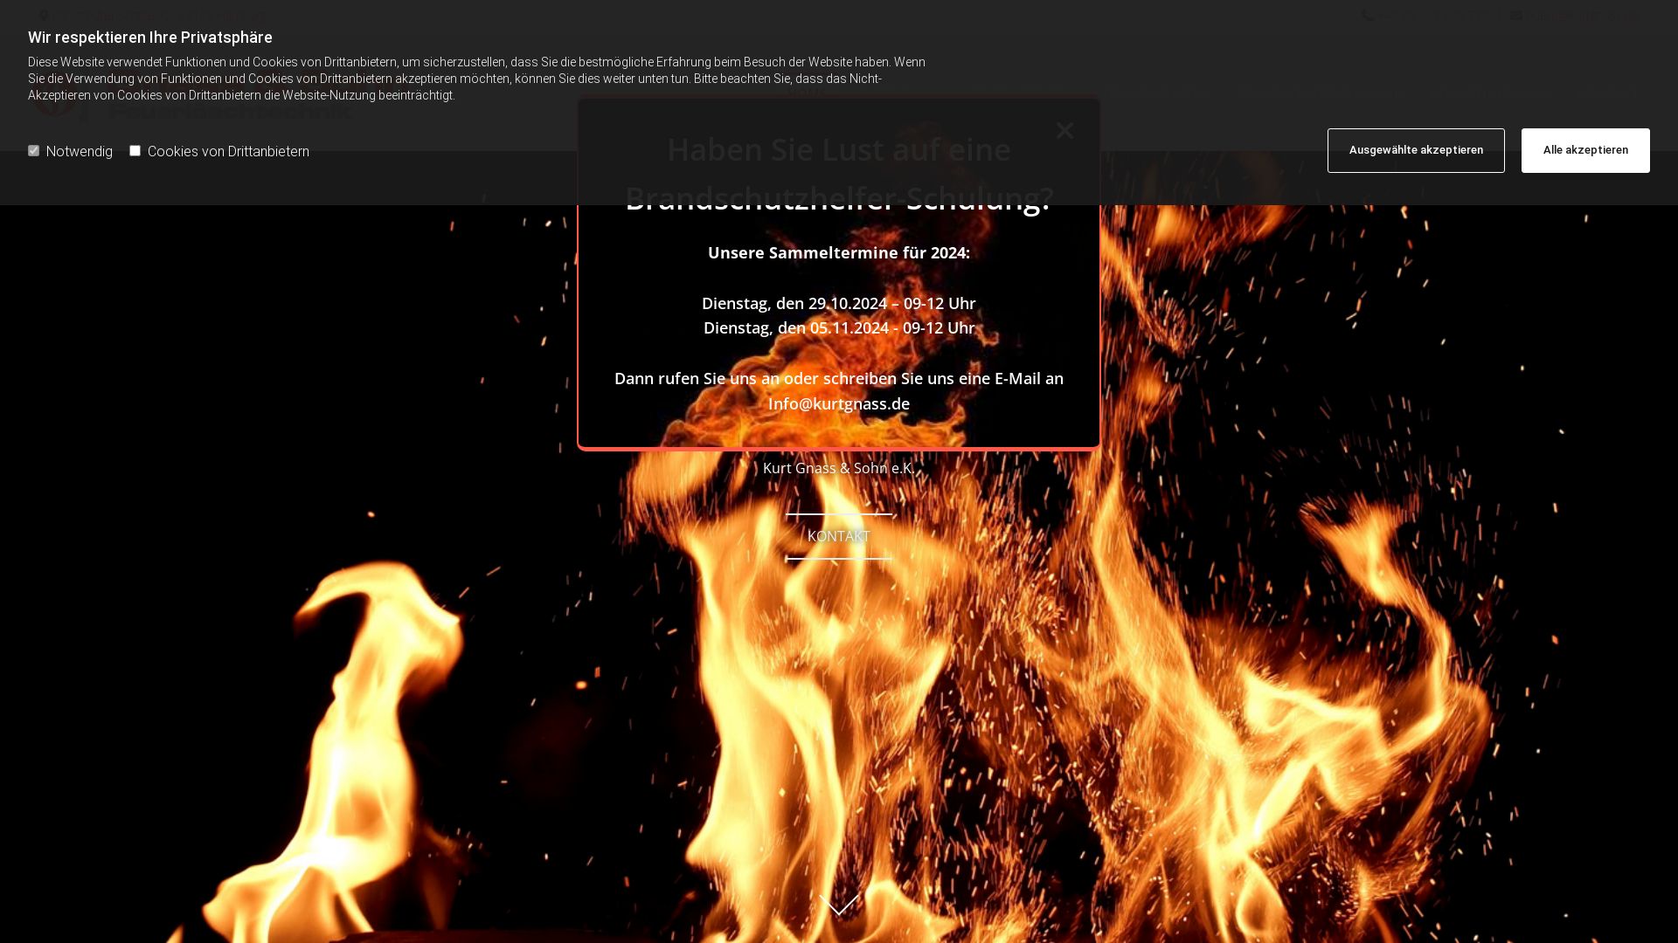The image size is (1678, 943).
Task: Close the Brandschutzhelfer-Schulung popup
Action: pos(1064,130)
